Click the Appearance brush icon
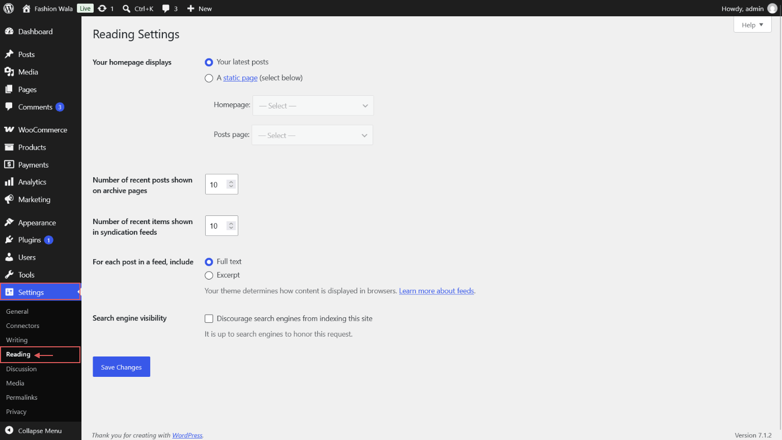782x440 pixels. 9,223
